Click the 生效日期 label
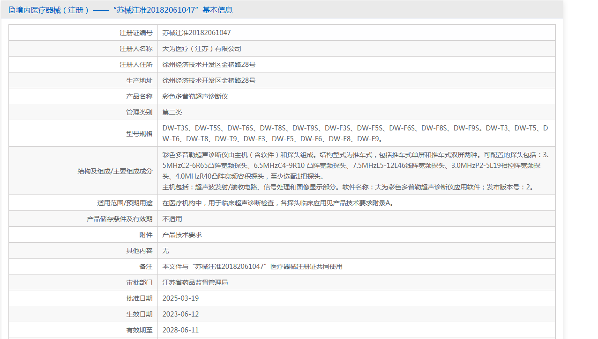598x339 pixels. click(139, 314)
